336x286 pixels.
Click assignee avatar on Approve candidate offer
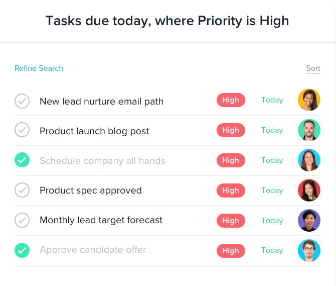(x=309, y=250)
